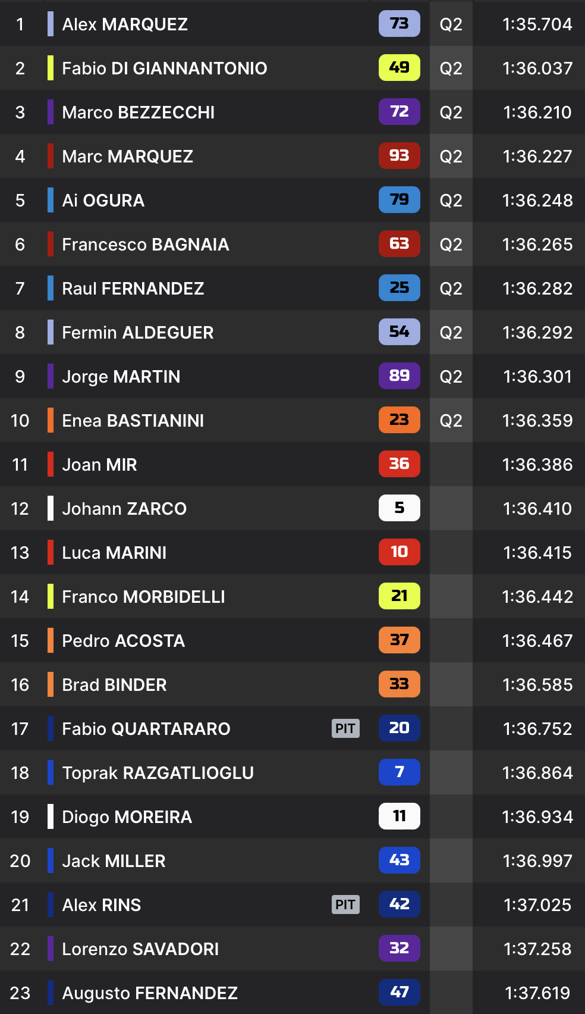Screen dimensions: 585x1014
Task: Select Jorge Martin's name in the standings
Action: tap(121, 377)
